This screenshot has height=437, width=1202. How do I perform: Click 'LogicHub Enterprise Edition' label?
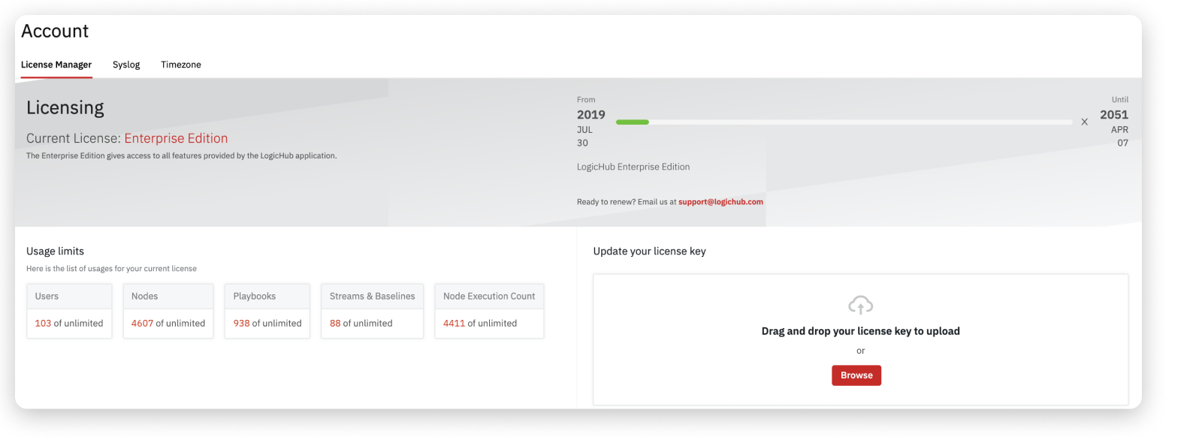click(x=633, y=167)
